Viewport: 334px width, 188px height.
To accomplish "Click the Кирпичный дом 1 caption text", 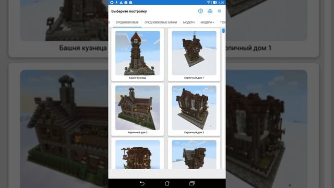I will click(194, 78).
